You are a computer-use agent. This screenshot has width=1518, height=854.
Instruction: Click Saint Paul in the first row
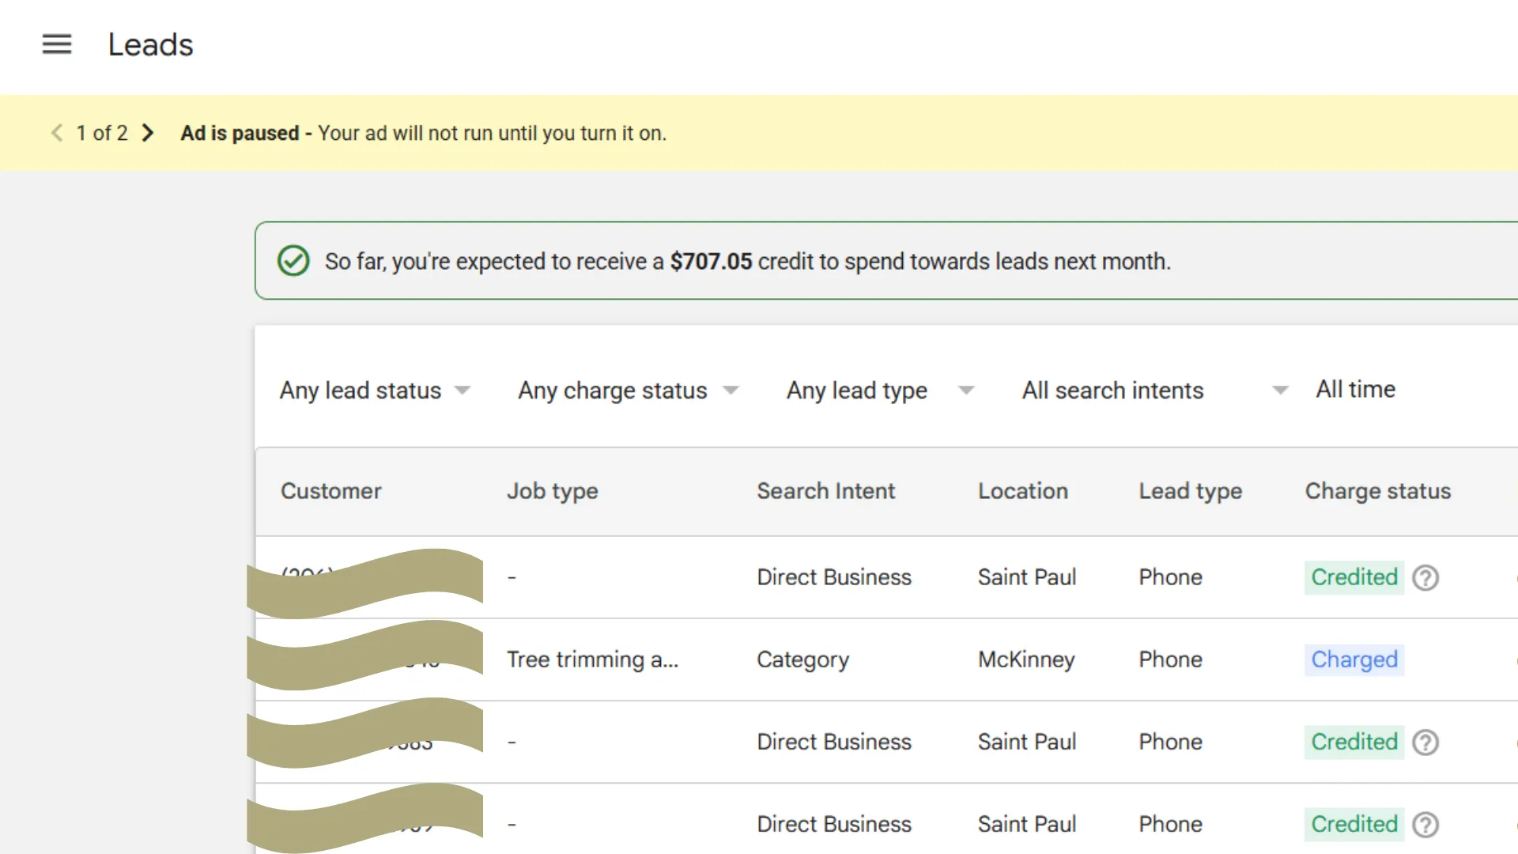click(1027, 577)
